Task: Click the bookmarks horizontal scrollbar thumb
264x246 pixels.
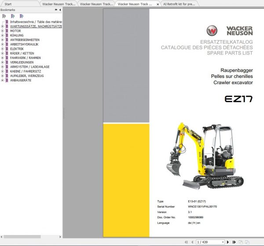Action: [x=22, y=237]
